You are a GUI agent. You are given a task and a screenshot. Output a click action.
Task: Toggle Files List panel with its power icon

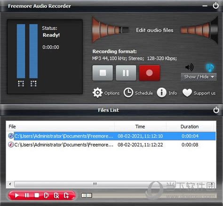[216, 110]
